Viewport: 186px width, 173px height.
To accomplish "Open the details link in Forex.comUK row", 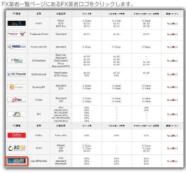I will [x=172, y=47].
